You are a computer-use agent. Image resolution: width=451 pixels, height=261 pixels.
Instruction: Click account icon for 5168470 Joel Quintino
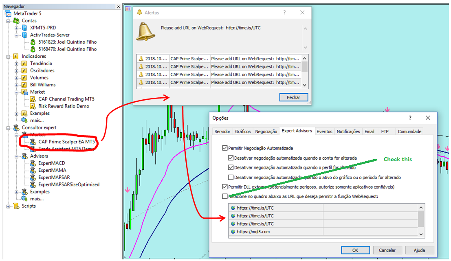coord(33,49)
